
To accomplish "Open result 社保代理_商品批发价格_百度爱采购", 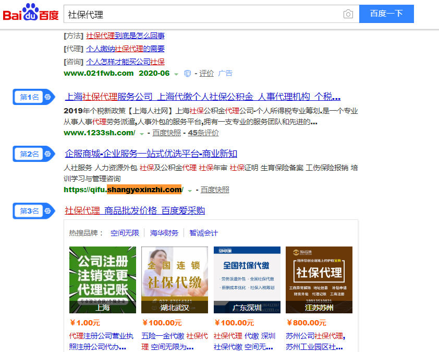I will coord(135,210).
